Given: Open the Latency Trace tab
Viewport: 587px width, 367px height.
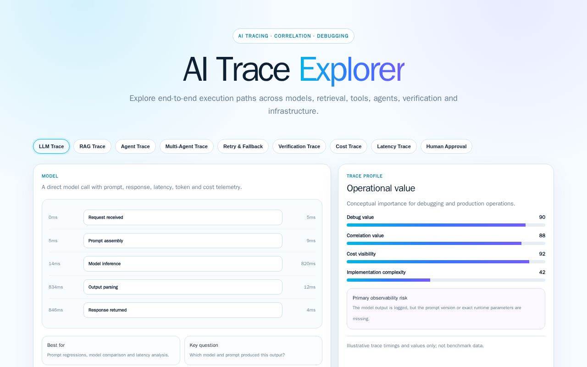Looking at the screenshot, I should tap(394, 146).
